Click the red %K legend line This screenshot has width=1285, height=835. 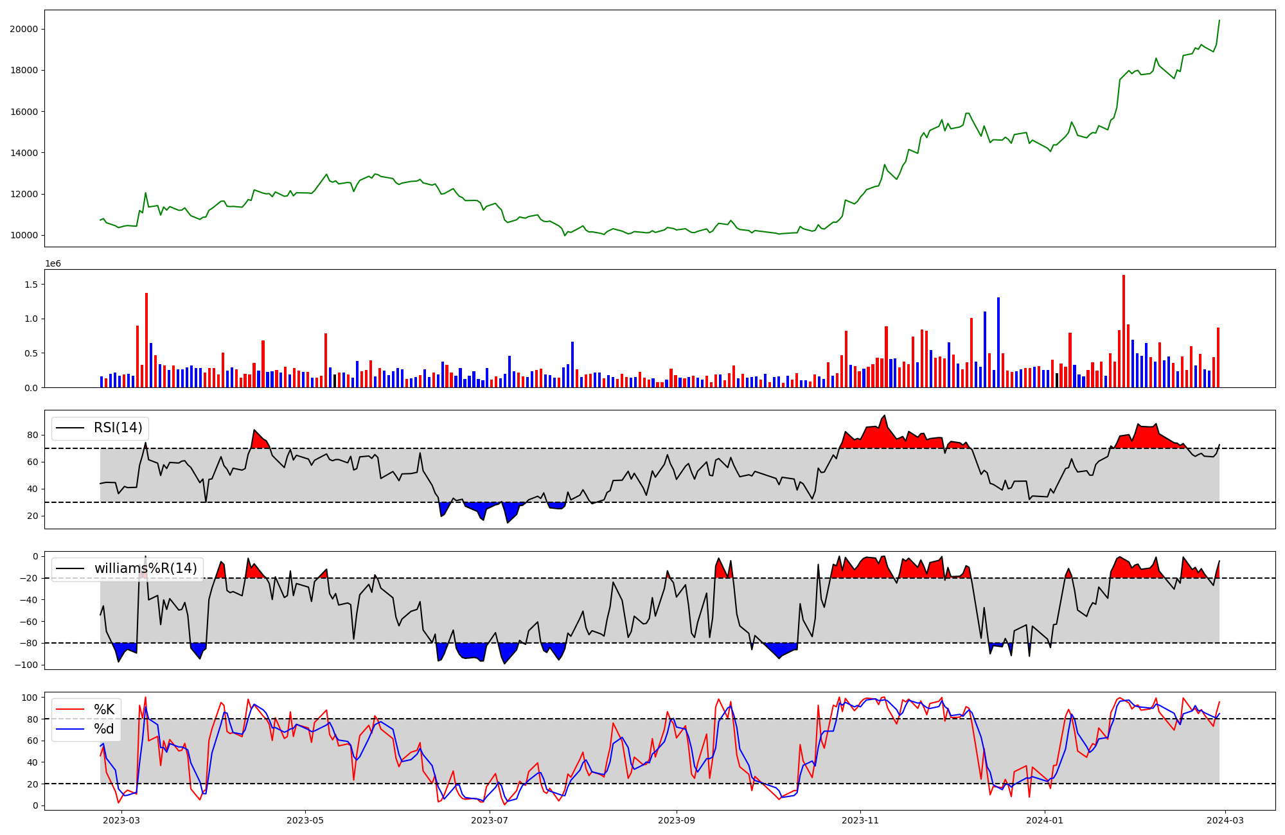pos(71,709)
